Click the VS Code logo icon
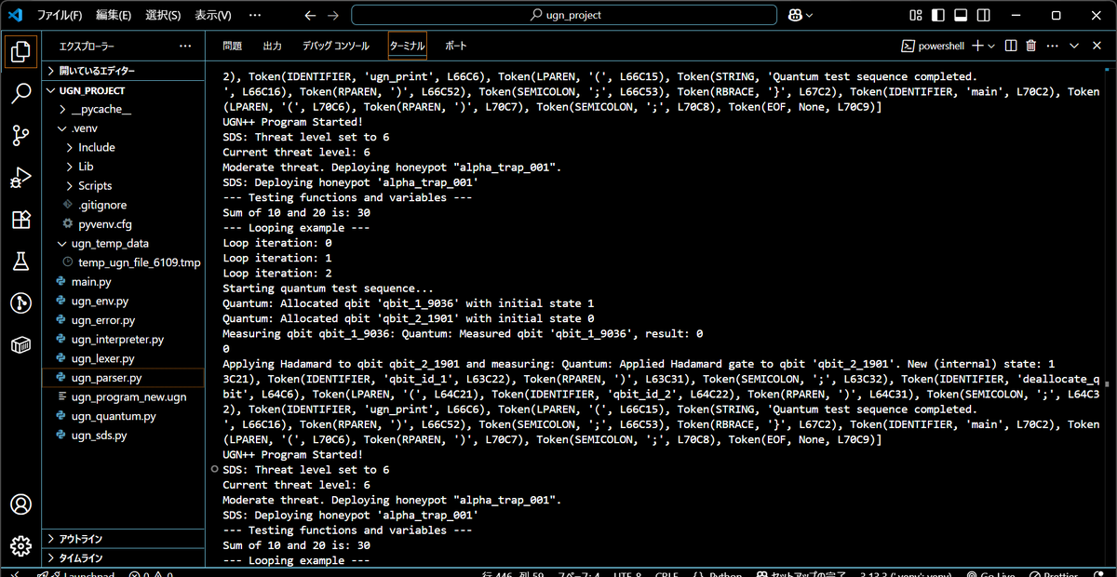The width and height of the screenshot is (1117, 577). click(16, 15)
